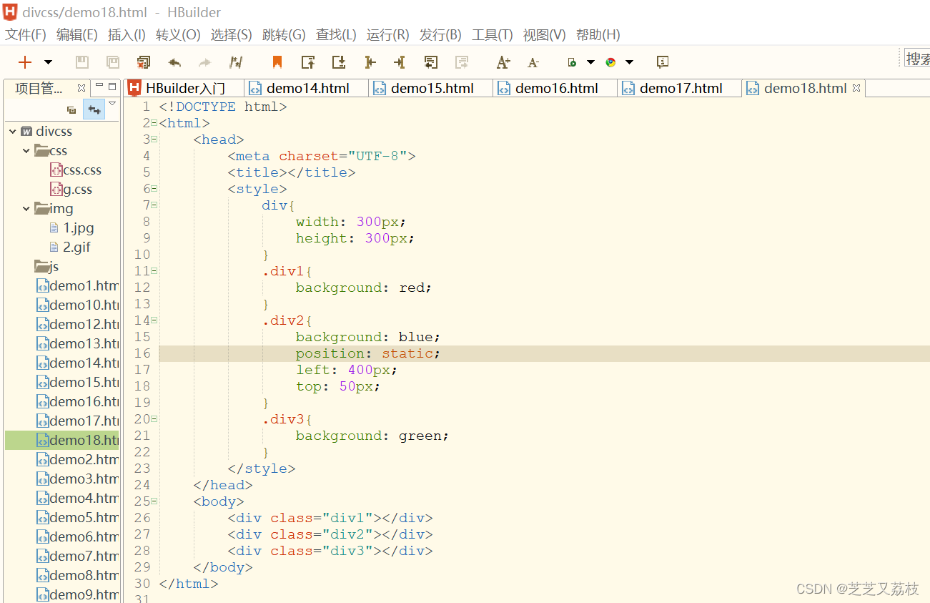Select the js folder in the tree
The height and width of the screenshot is (603, 930).
46,267
